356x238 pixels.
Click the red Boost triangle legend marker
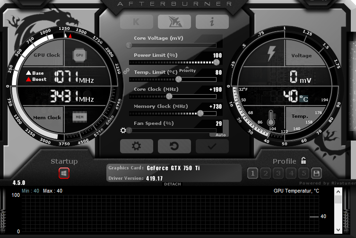pyautogui.click(x=29, y=79)
